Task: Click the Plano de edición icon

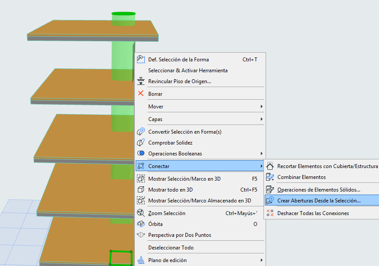Action: [x=141, y=260]
